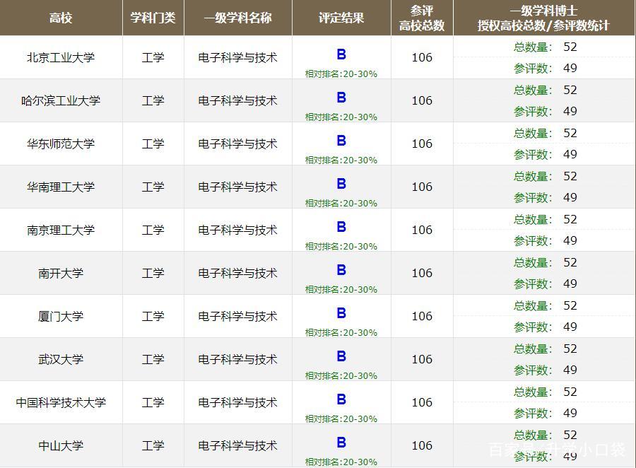Click "相对排名:20-30%" in the 中山大学 row
This screenshot has width=636, height=468.
(341, 462)
